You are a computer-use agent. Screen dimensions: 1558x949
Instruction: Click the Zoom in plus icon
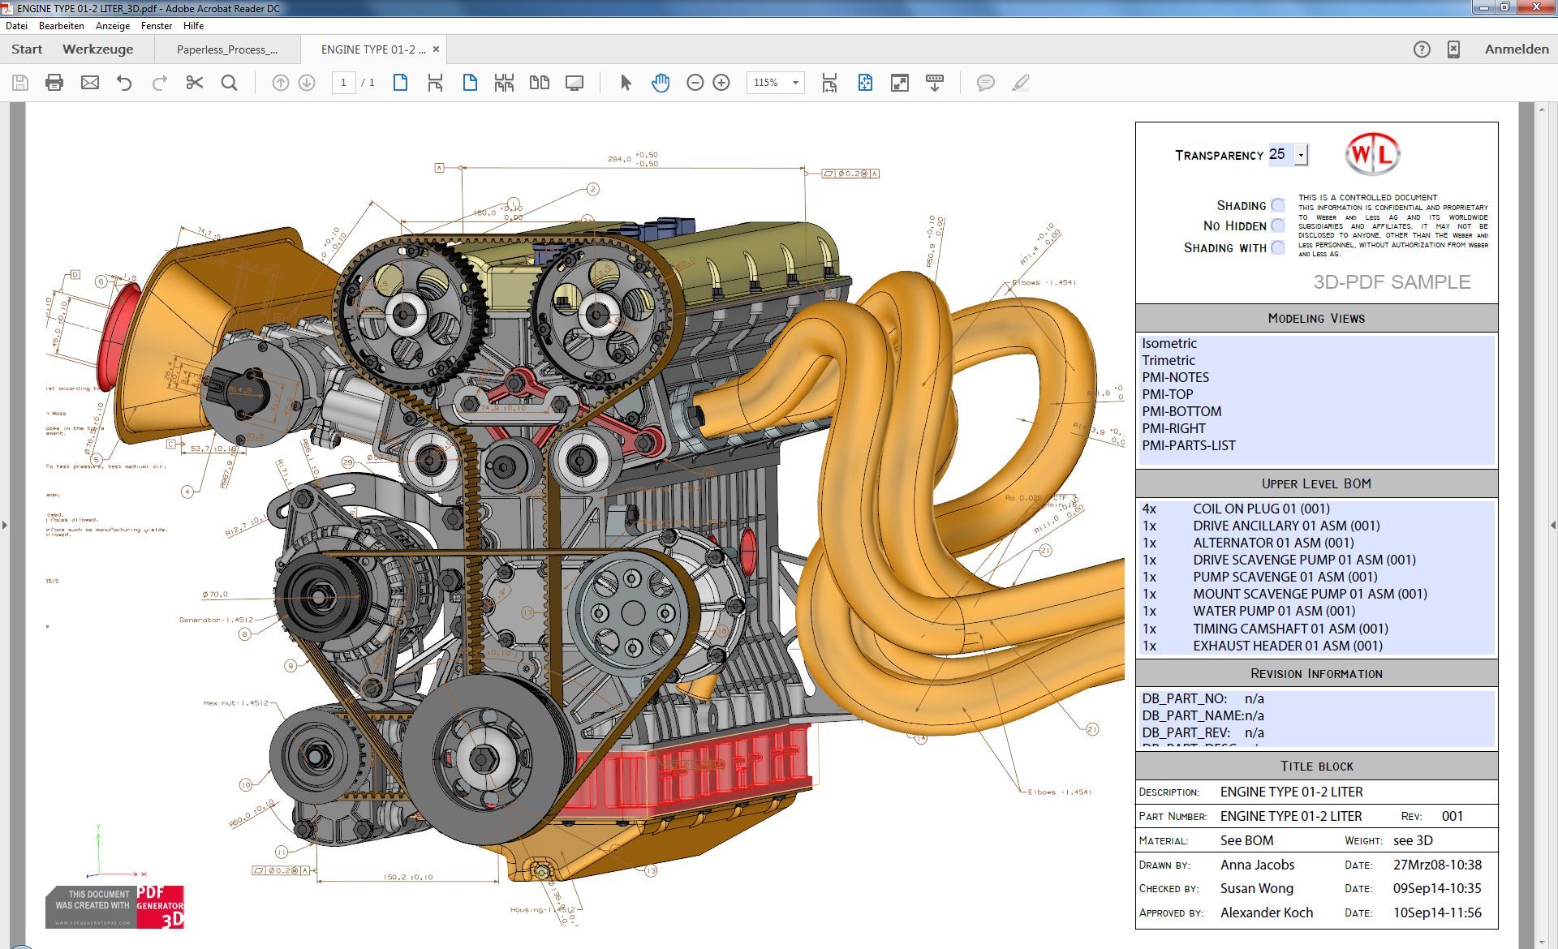(x=721, y=83)
